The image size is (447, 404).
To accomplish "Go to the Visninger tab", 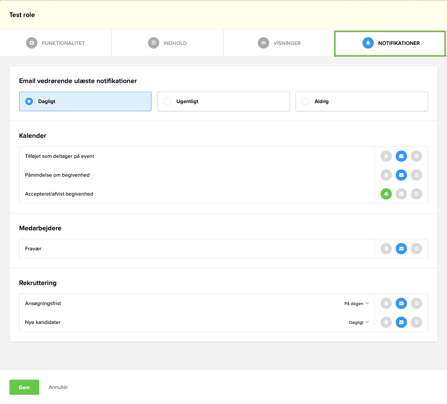I will 279,43.
